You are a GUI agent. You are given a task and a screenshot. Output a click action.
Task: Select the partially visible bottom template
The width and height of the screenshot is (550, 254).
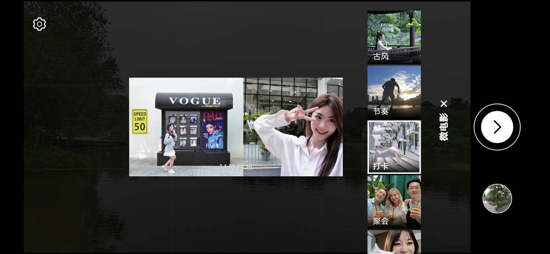point(394,242)
